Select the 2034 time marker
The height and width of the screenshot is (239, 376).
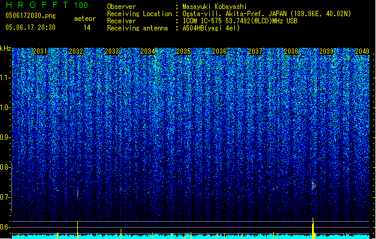[x=148, y=52]
